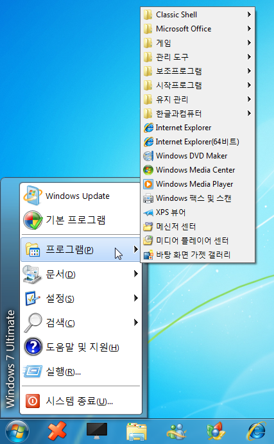
Task: Choose the 실행(R)... text entry
Action: click(64, 371)
